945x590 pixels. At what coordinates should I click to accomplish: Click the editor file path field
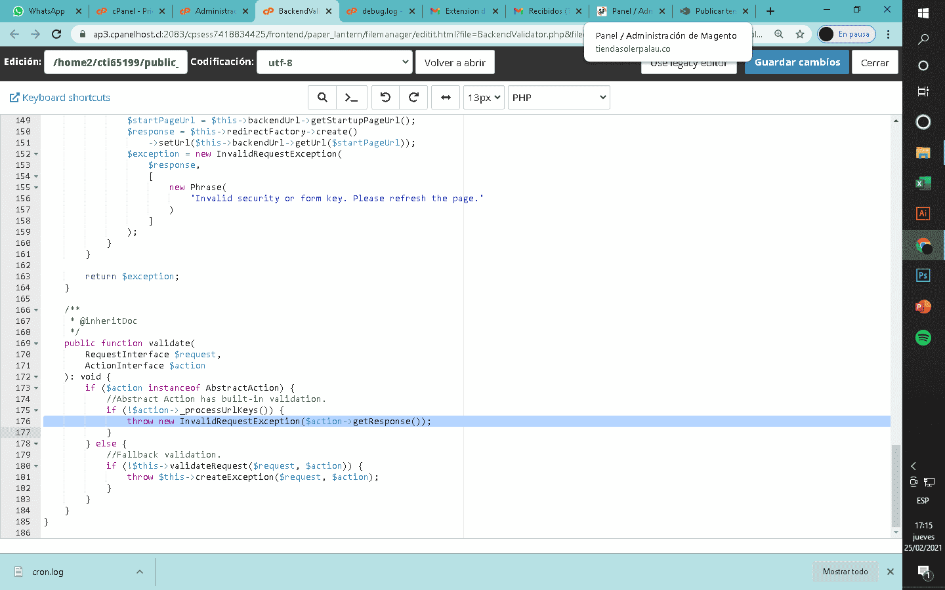coord(115,62)
